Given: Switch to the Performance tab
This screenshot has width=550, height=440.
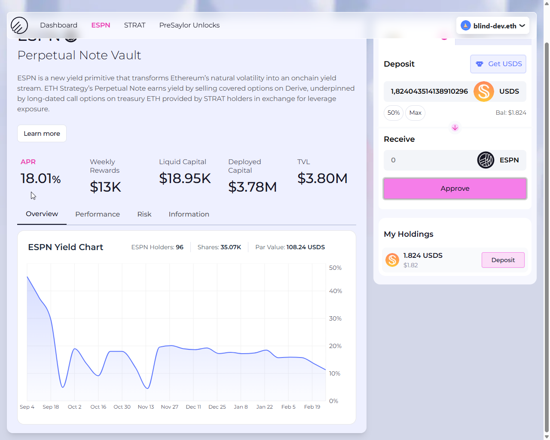Looking at the screenshot, I should coord(98,214).
